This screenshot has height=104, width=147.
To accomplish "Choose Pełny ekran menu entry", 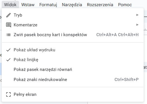I will click(x=73, y=94).
